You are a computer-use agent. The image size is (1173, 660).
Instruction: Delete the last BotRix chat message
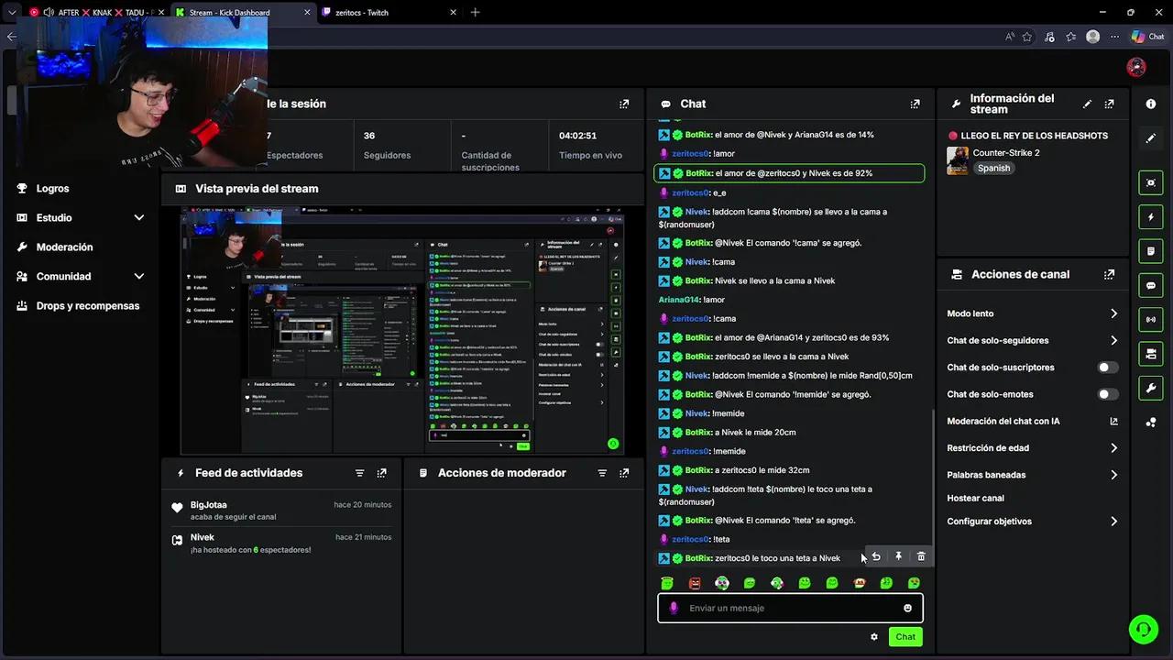point(921,556)
